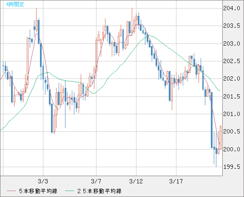Click the 3/12 date label
Screen dimensions: 244x197
(136, 181)
